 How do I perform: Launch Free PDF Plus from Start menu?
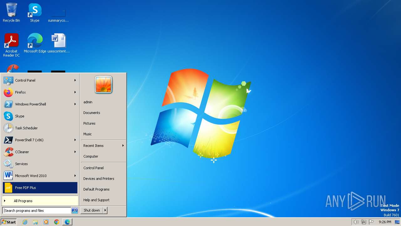[40, 188]
